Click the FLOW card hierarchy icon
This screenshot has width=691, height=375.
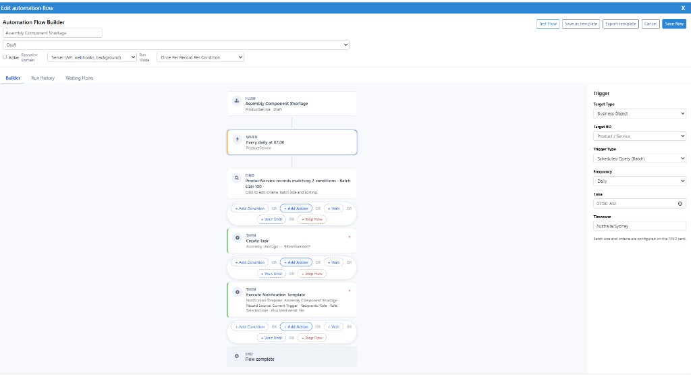237,101
